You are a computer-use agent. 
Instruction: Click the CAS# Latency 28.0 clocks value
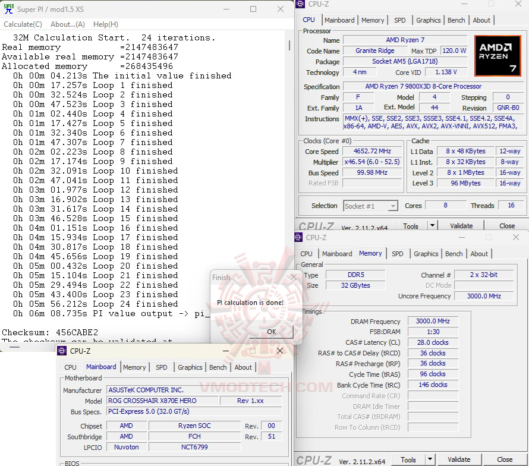(433, 342)
